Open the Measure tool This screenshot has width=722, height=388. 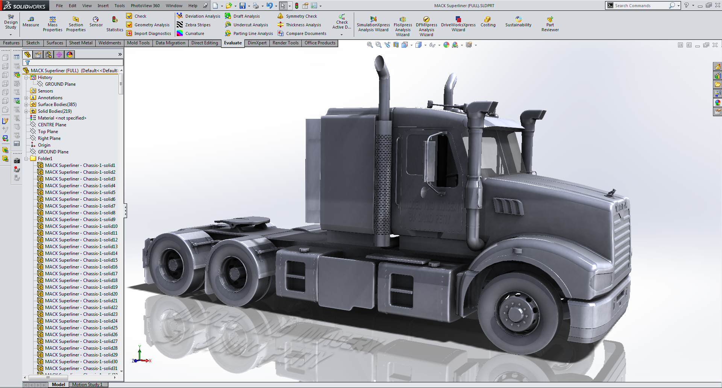[31, 22]
